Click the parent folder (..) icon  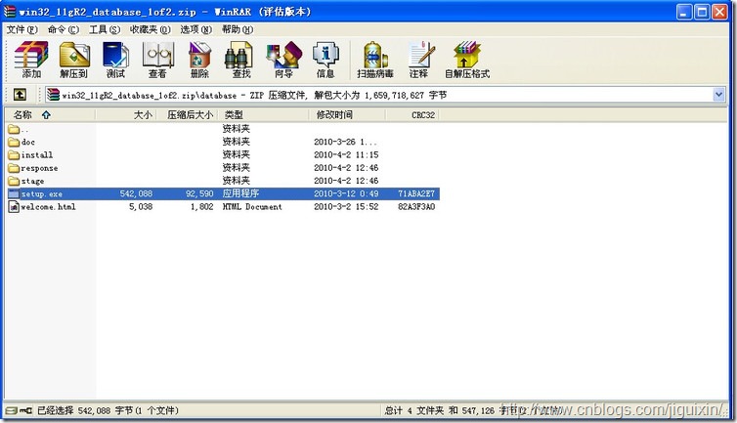[14, 129]
